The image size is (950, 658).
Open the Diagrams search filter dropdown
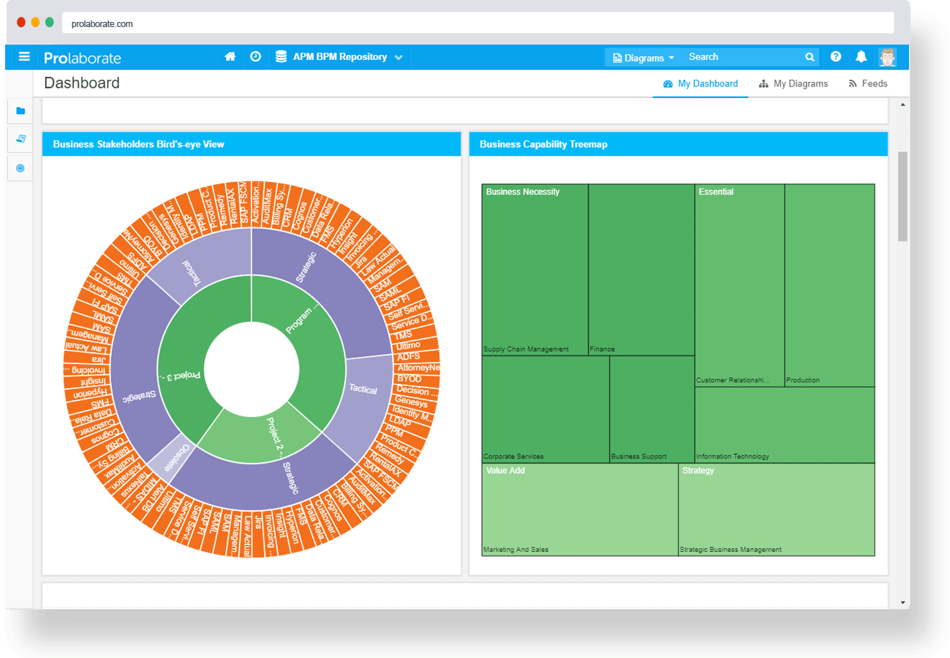coord(644,57)
